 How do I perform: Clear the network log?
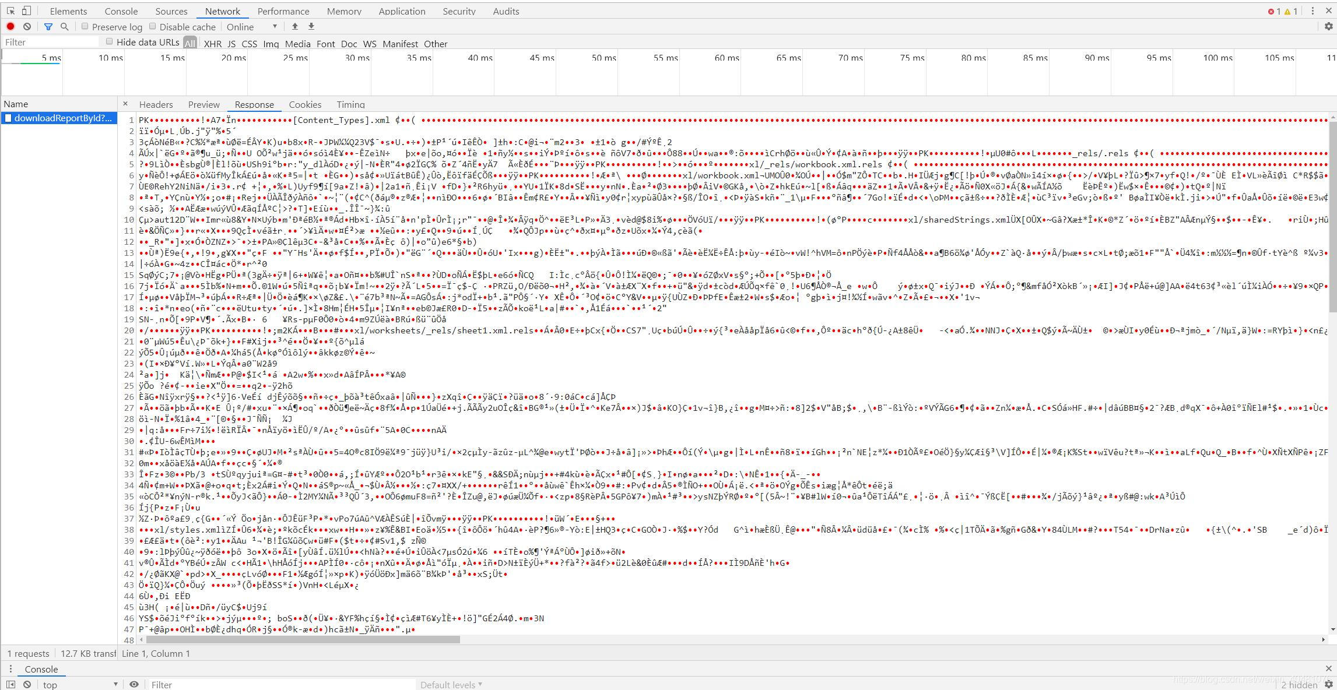[x=27, y=26]
